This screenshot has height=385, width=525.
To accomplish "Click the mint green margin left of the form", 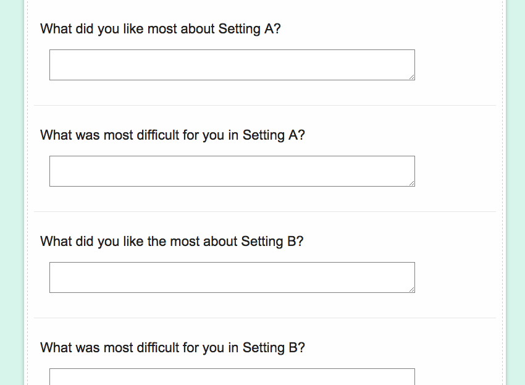I will [11, 185].
